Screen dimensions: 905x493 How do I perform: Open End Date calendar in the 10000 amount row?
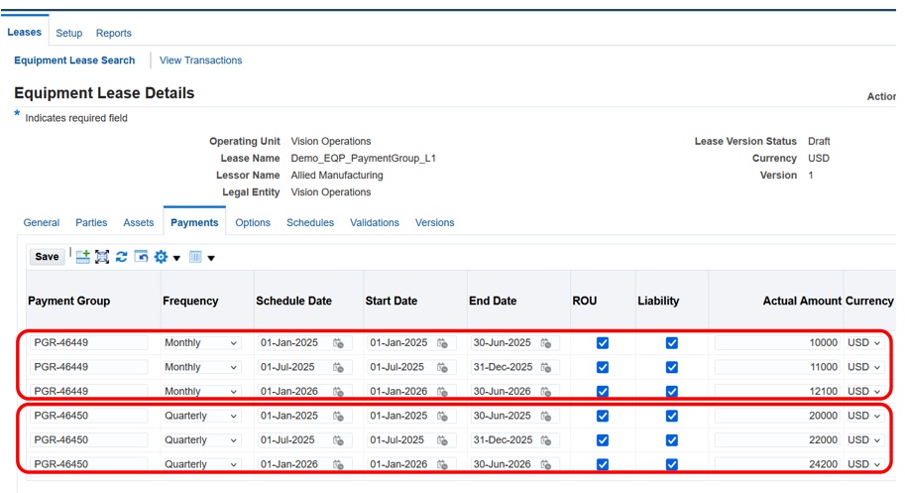pyautogui.click(x=546, y=343)
